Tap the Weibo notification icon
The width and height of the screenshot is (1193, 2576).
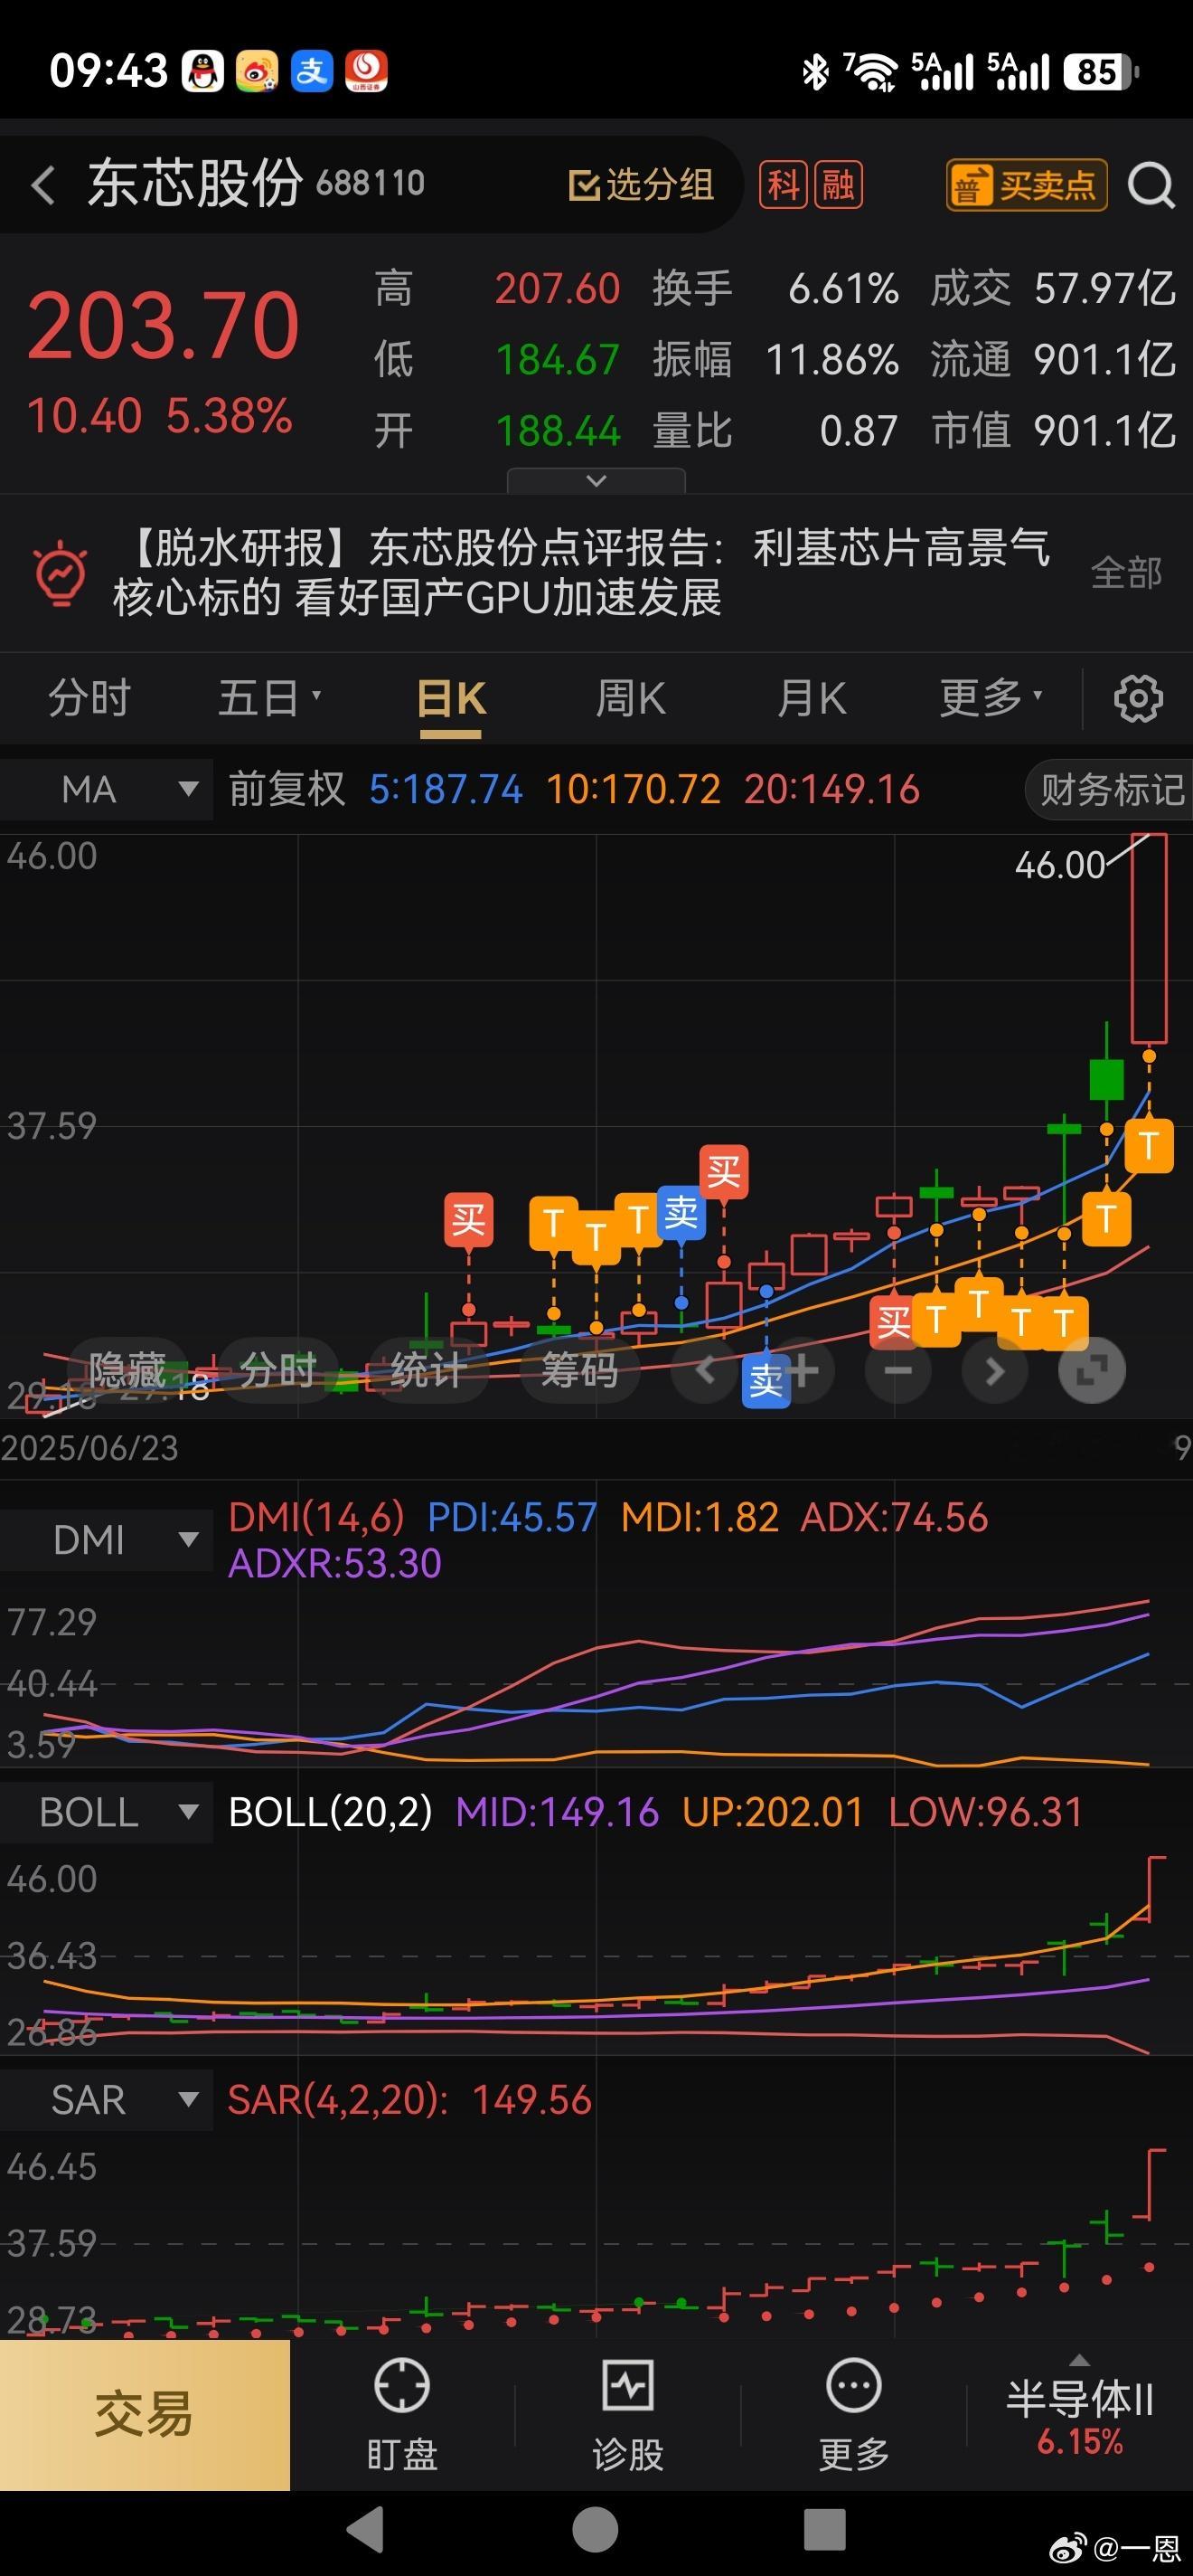coord(257,72)
